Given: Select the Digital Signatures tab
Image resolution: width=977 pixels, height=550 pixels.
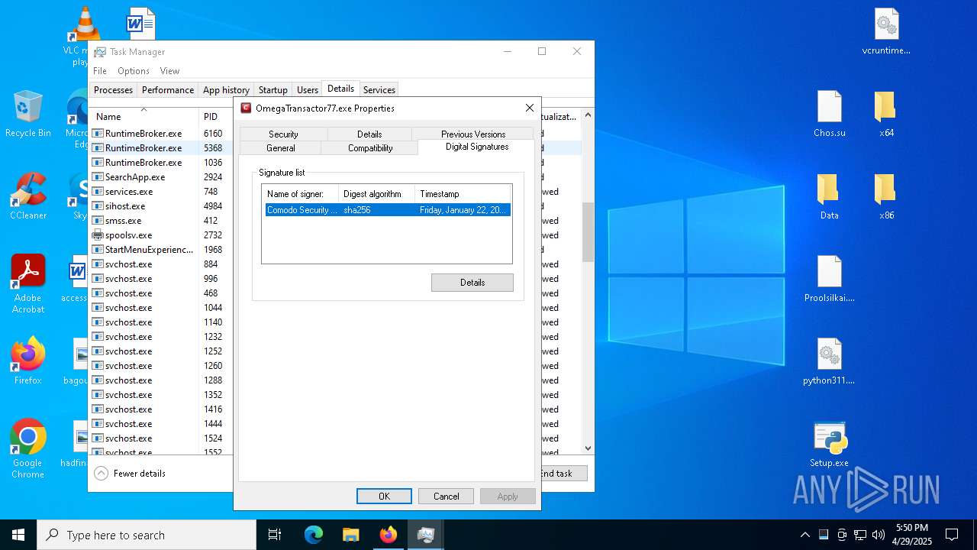Looking at the screenshot, I should [x=477, y=147].
